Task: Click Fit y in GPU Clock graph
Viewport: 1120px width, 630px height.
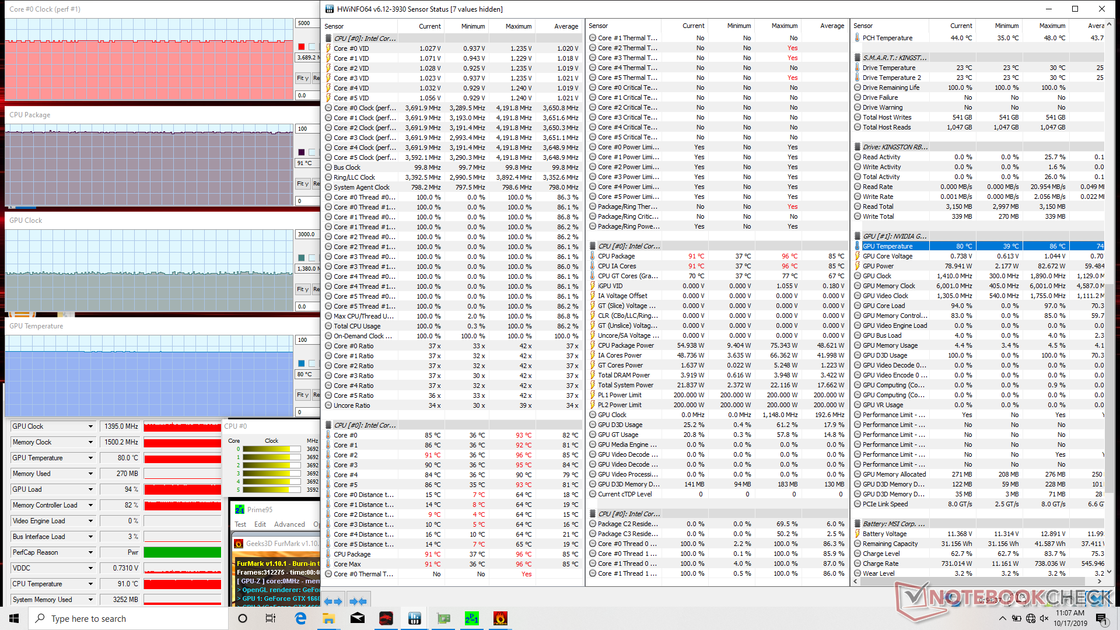Action: click(x=303, y=289)
